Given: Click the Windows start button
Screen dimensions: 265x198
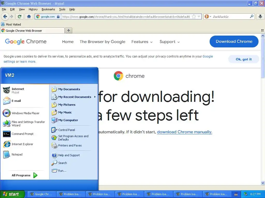Looking at the screenshot, I should coord(12,194).
